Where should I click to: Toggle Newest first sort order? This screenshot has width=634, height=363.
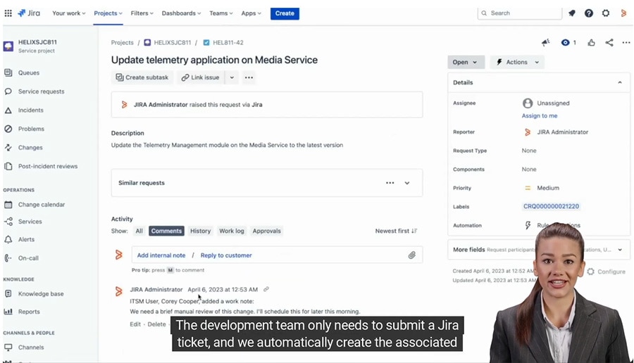tap(396, 231)
